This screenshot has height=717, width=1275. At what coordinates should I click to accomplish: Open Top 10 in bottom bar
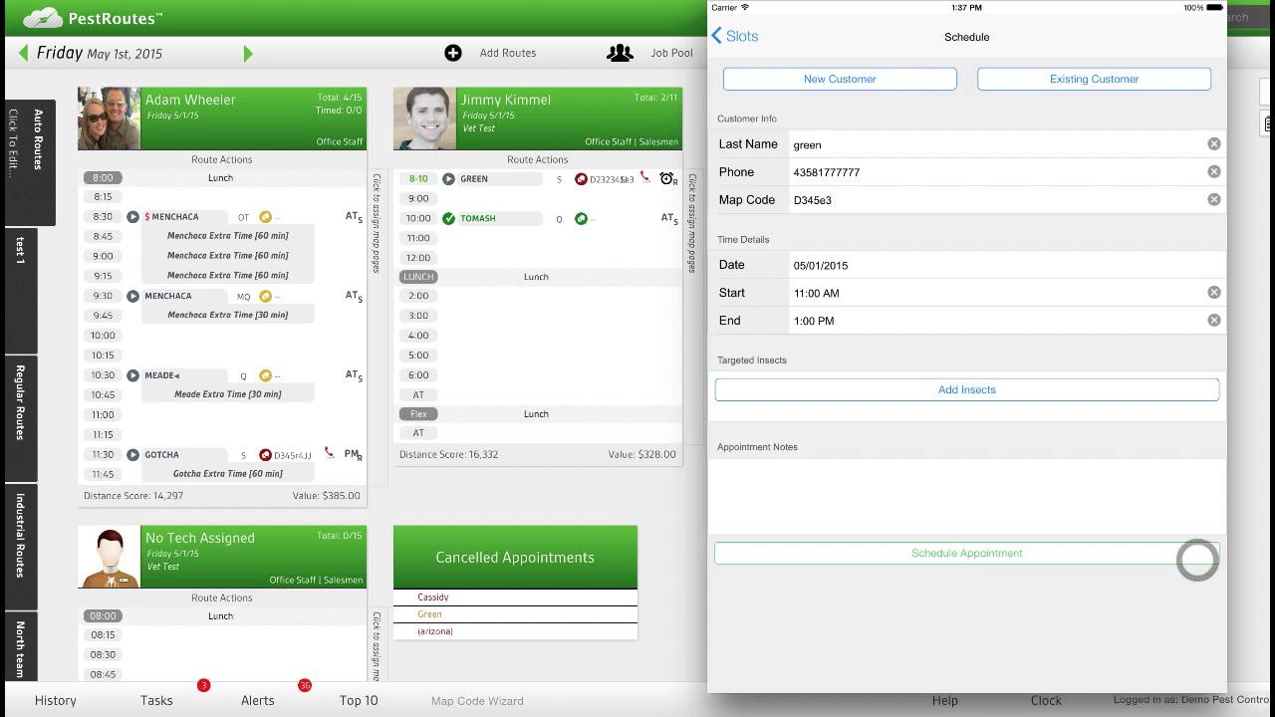(x=359, y=700)
